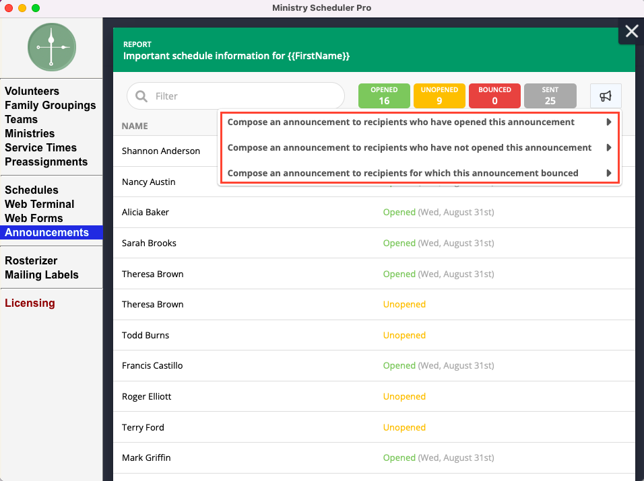This screenshot has height=481, width=644.
Task: Click the clock cross logo icon
Action: [51, 47]
